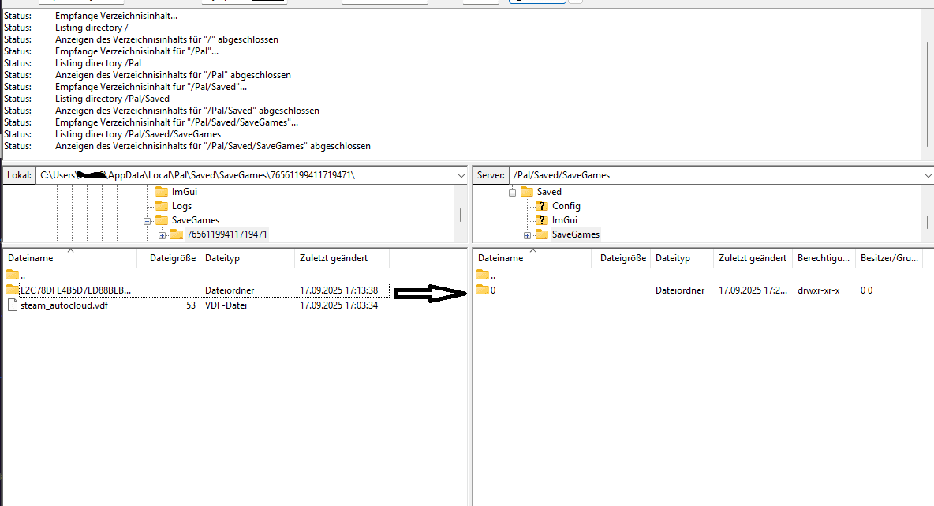Screen dimensions: 934x506
Task: Expand the 76561199411719471 tree node
Action: click(162, 235)
